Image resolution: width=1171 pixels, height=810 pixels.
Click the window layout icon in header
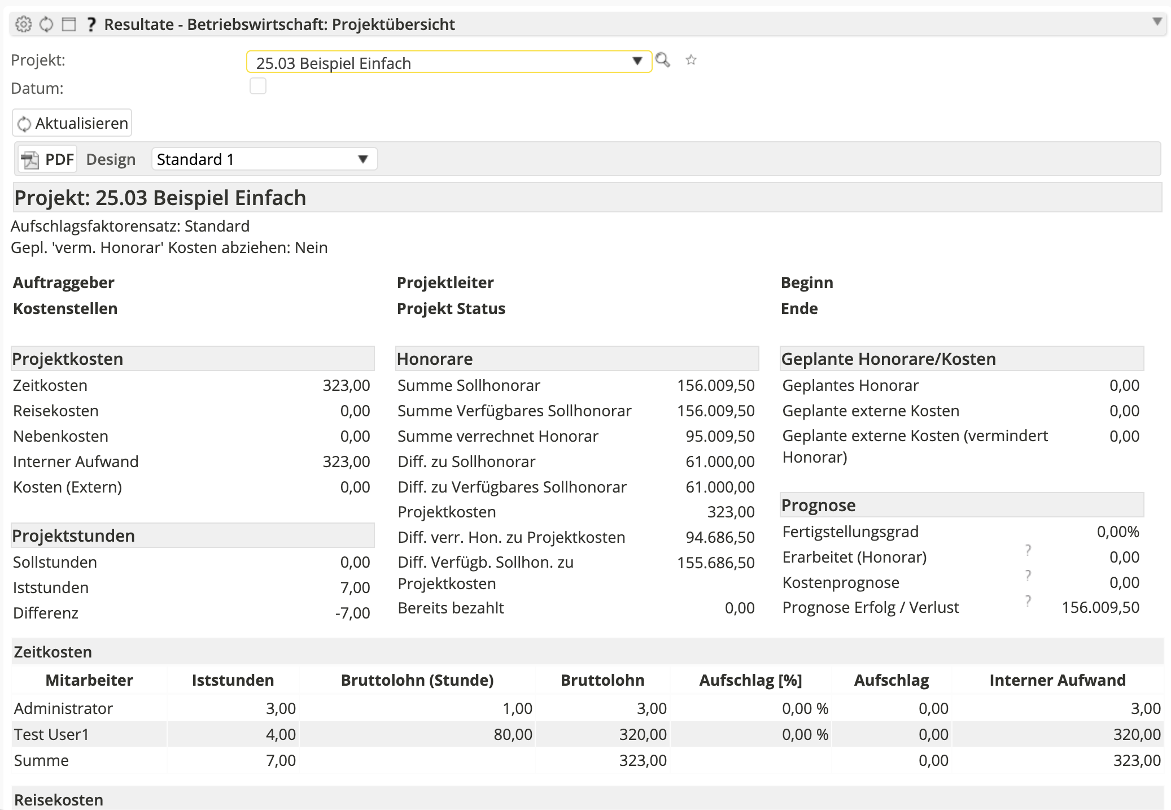[x=69, y=24]
